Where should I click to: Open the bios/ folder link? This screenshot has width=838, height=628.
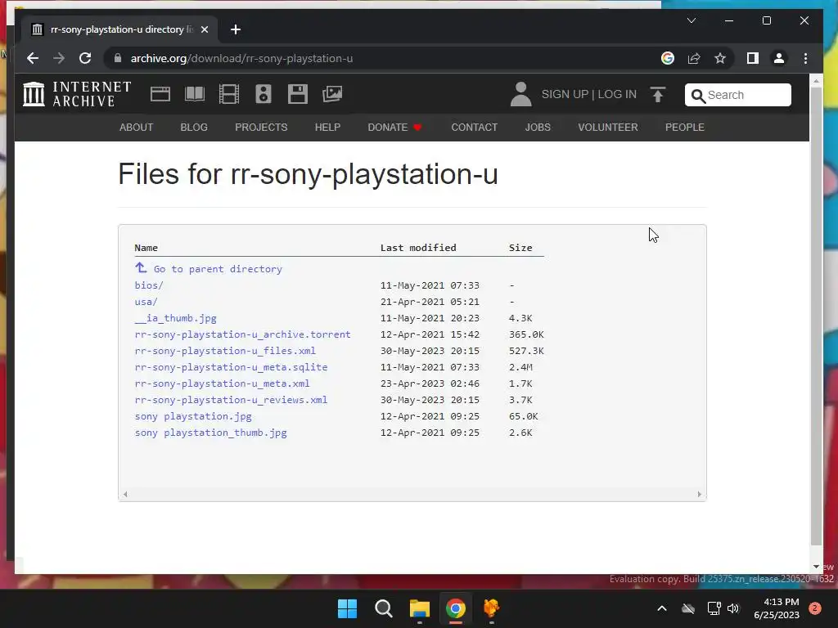coord(149,285)
